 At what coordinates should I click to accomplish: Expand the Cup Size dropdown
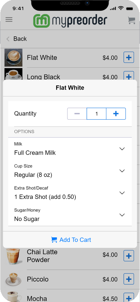(70, 171)
